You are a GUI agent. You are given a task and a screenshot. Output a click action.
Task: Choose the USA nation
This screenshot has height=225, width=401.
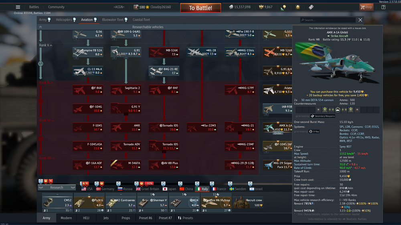click(x=87, y=189)
